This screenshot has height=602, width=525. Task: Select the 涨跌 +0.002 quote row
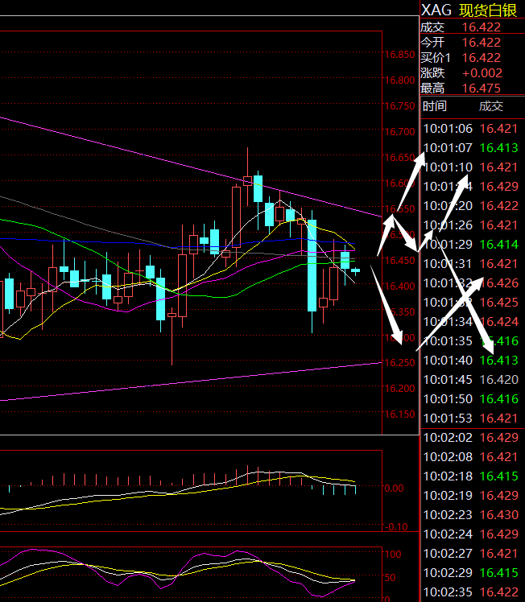472,73
